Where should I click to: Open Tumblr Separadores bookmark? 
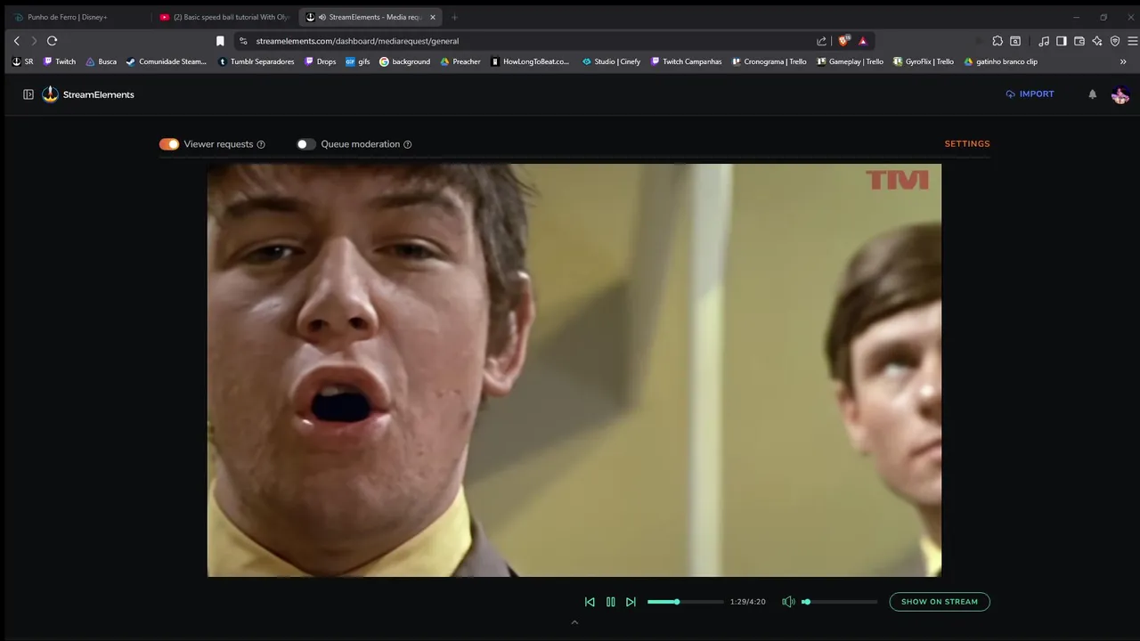[256, 62]
